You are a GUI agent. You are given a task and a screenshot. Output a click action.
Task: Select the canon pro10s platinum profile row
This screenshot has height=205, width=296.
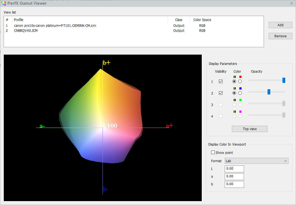55,26
